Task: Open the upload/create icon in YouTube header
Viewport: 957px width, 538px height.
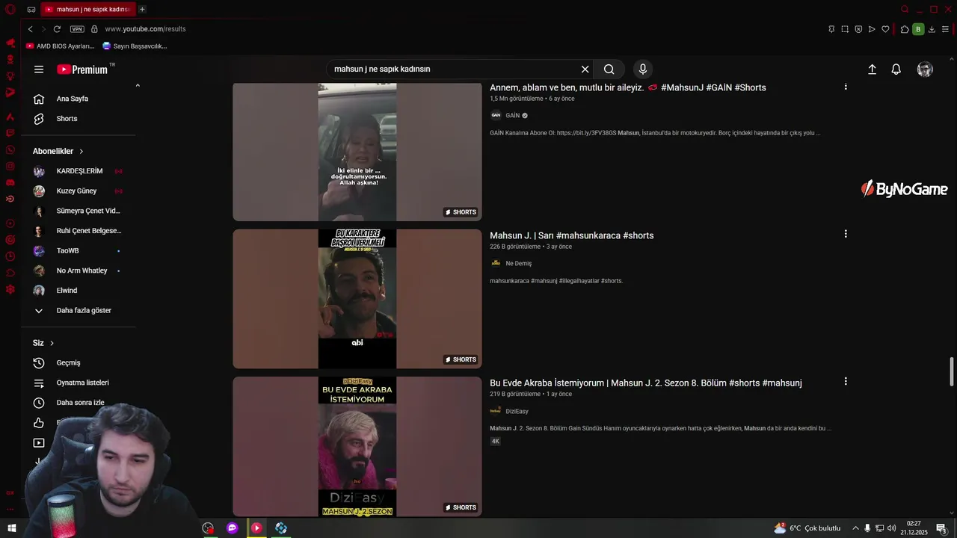Action: tap(872, 69)
